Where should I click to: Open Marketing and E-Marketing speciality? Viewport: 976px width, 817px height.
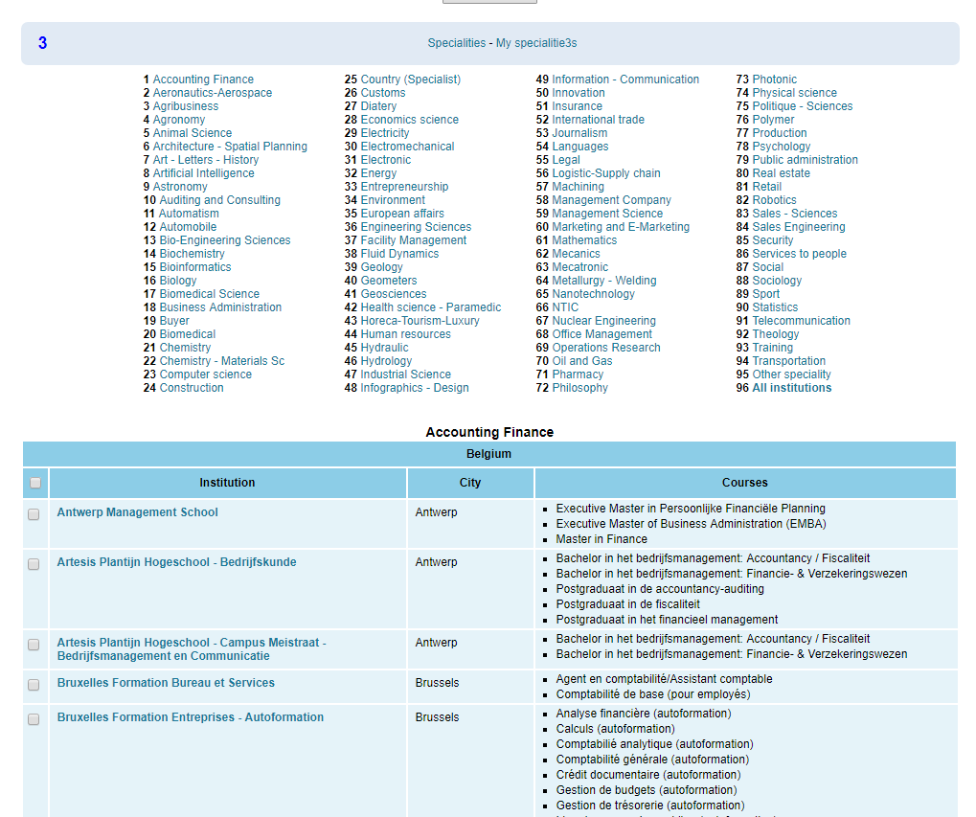coord(620,227)
